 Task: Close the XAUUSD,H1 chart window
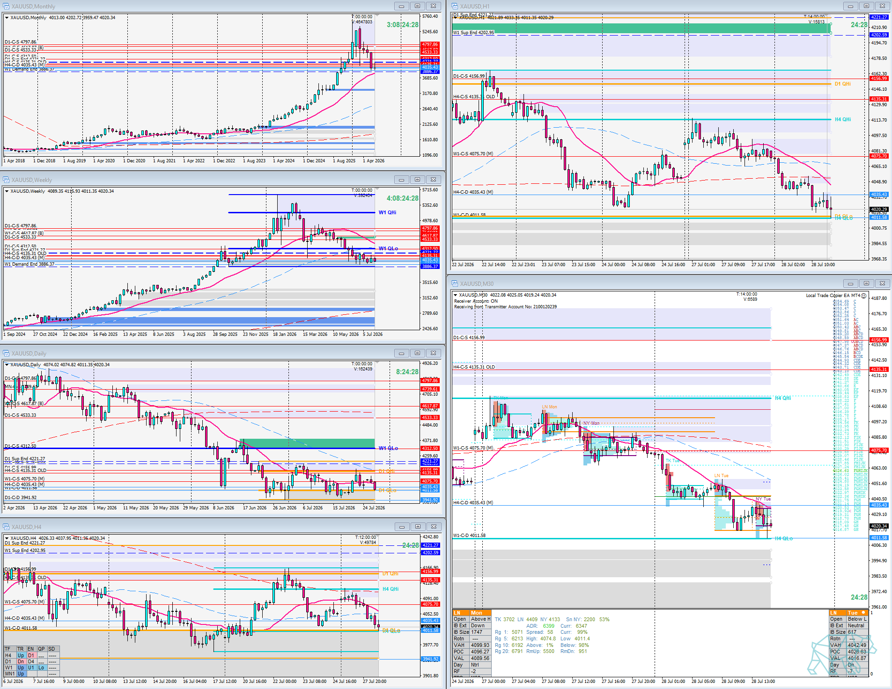[x=882, y=6]
